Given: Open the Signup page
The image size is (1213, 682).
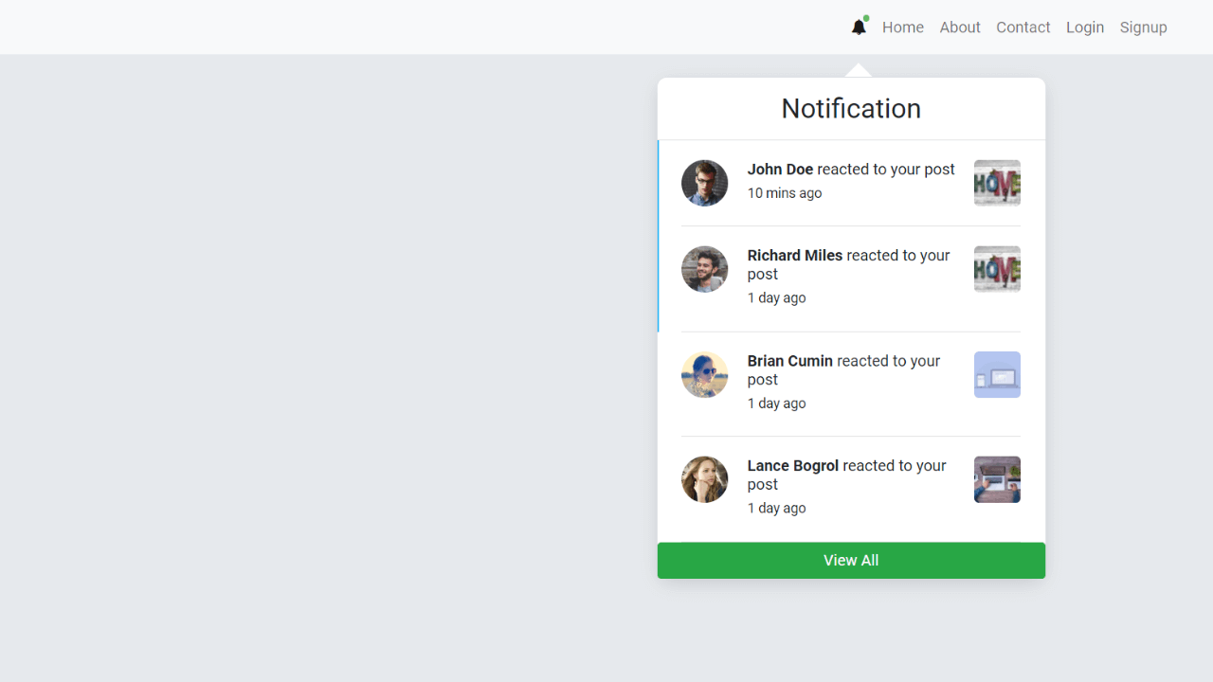Looking at the screenshot, I should point(1143,27).
